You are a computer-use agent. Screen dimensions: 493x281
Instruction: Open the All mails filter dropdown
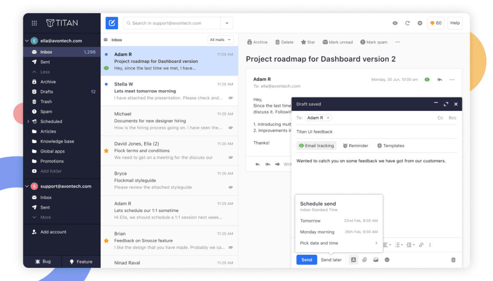tap(221, 40)
